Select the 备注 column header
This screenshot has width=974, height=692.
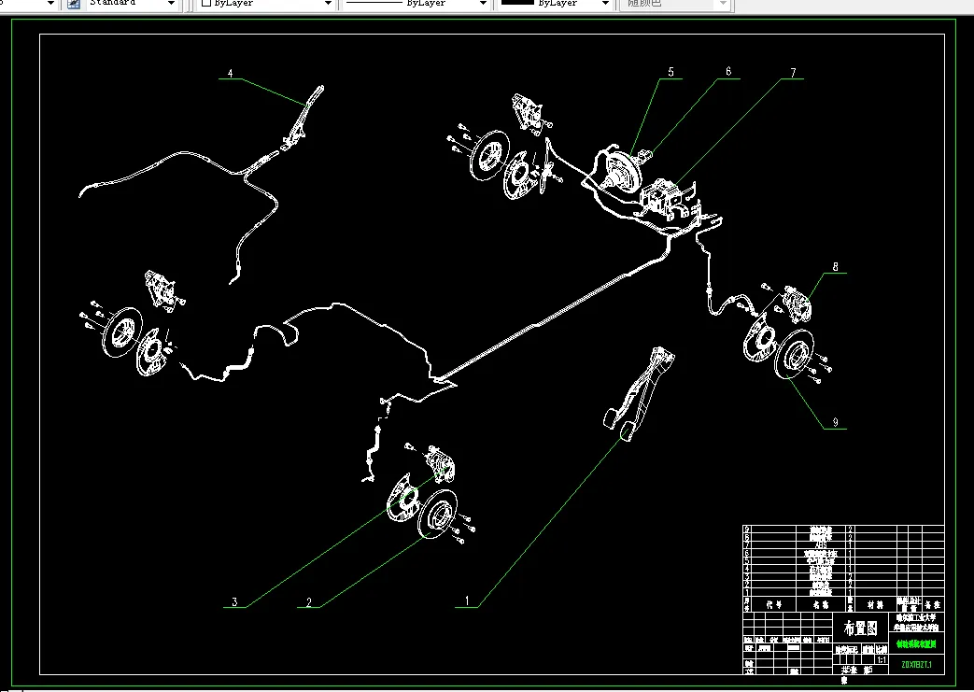(933, 604)
